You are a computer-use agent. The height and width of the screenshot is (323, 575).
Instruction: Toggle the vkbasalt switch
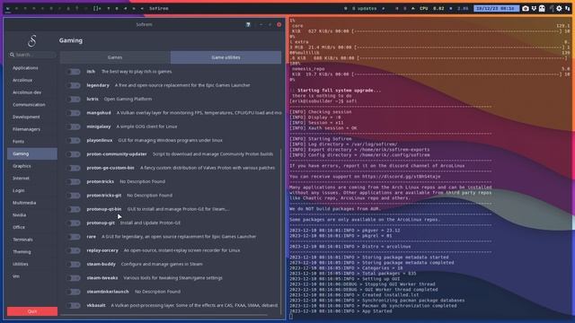pyautogui.click(x=74, y=305)
